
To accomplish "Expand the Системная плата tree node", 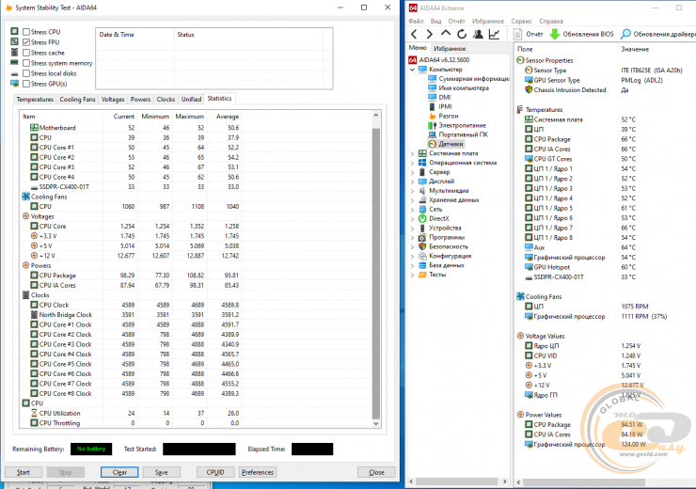I will pyautogui.click(x=412, y=153).
